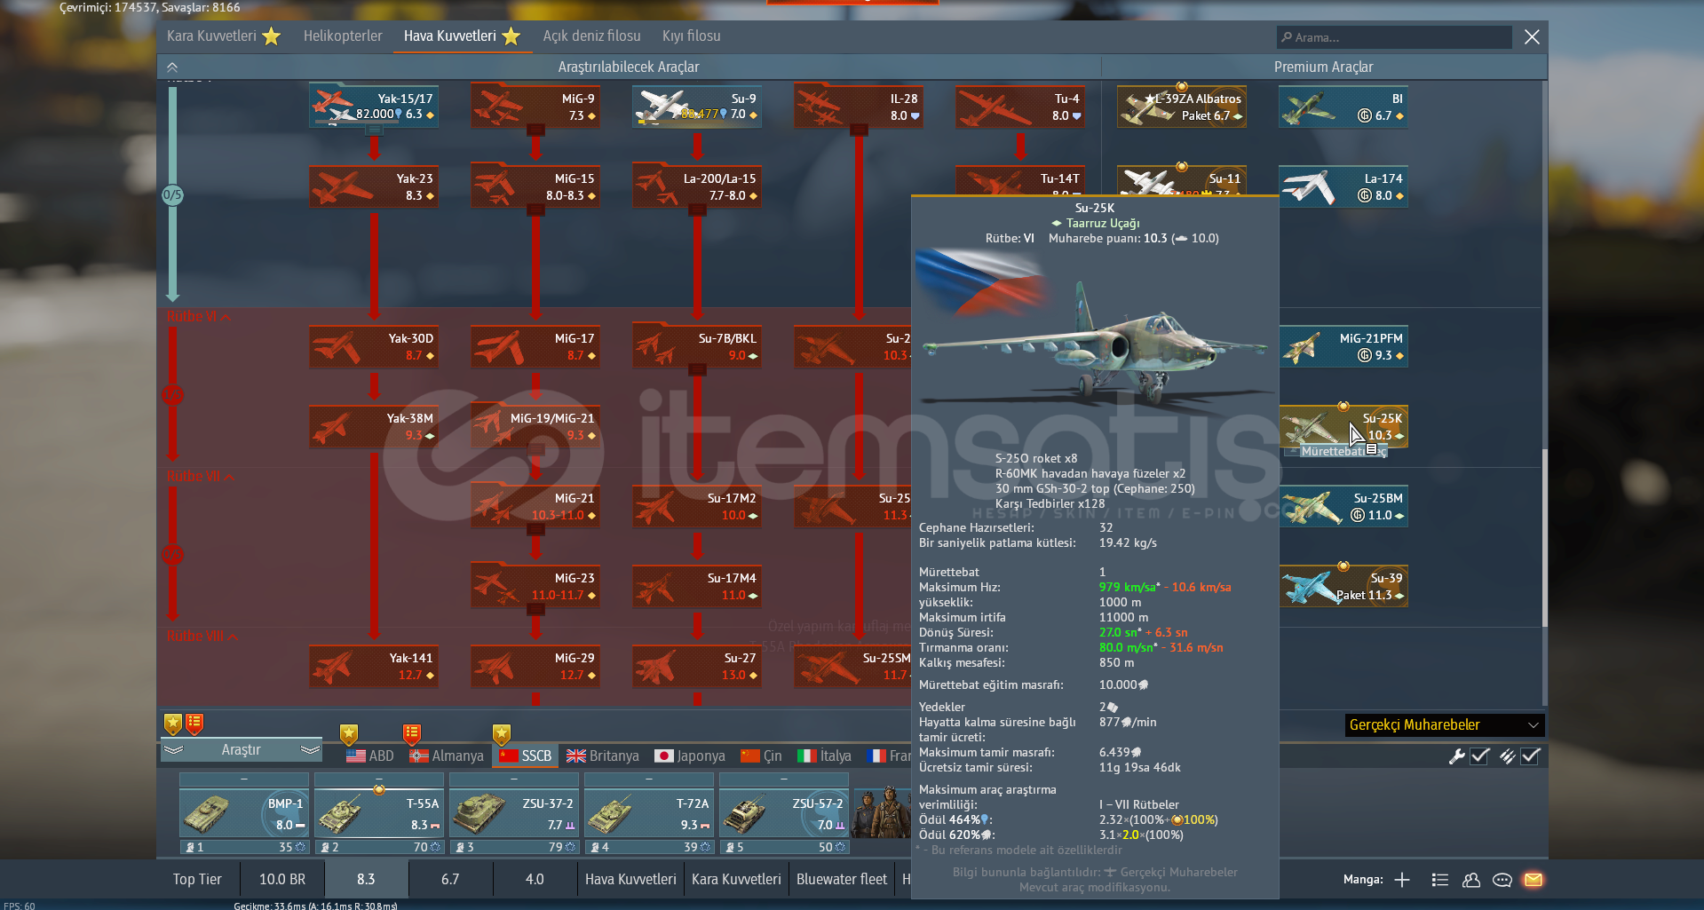The image size is (1704, 910).
Task: Click the gold star badge above Araştır
Action: (x=173, y=724)
